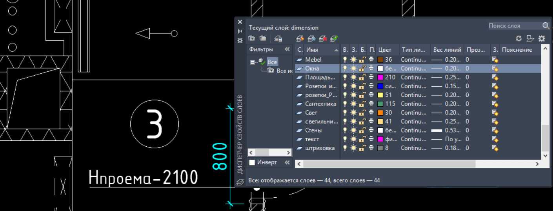The image size is (553, 211).
Task: Click the layer list vertical scrollbar thumb
Action: tap(545, 138)
